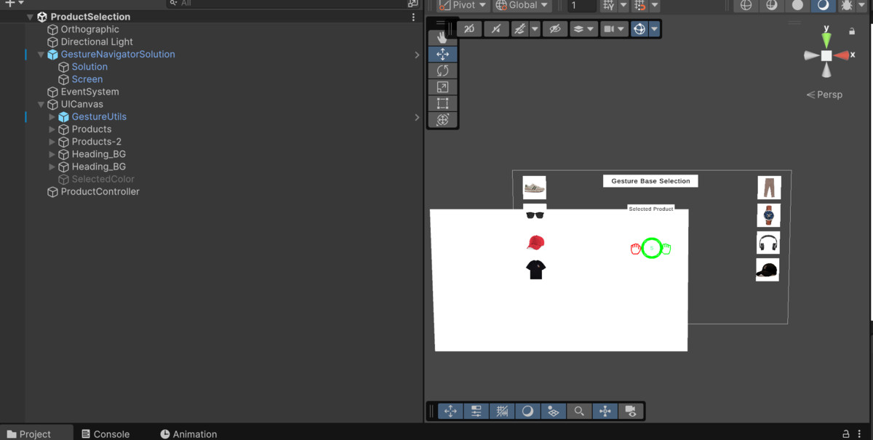Click the ProductController object icon

(x=52, y=192)
